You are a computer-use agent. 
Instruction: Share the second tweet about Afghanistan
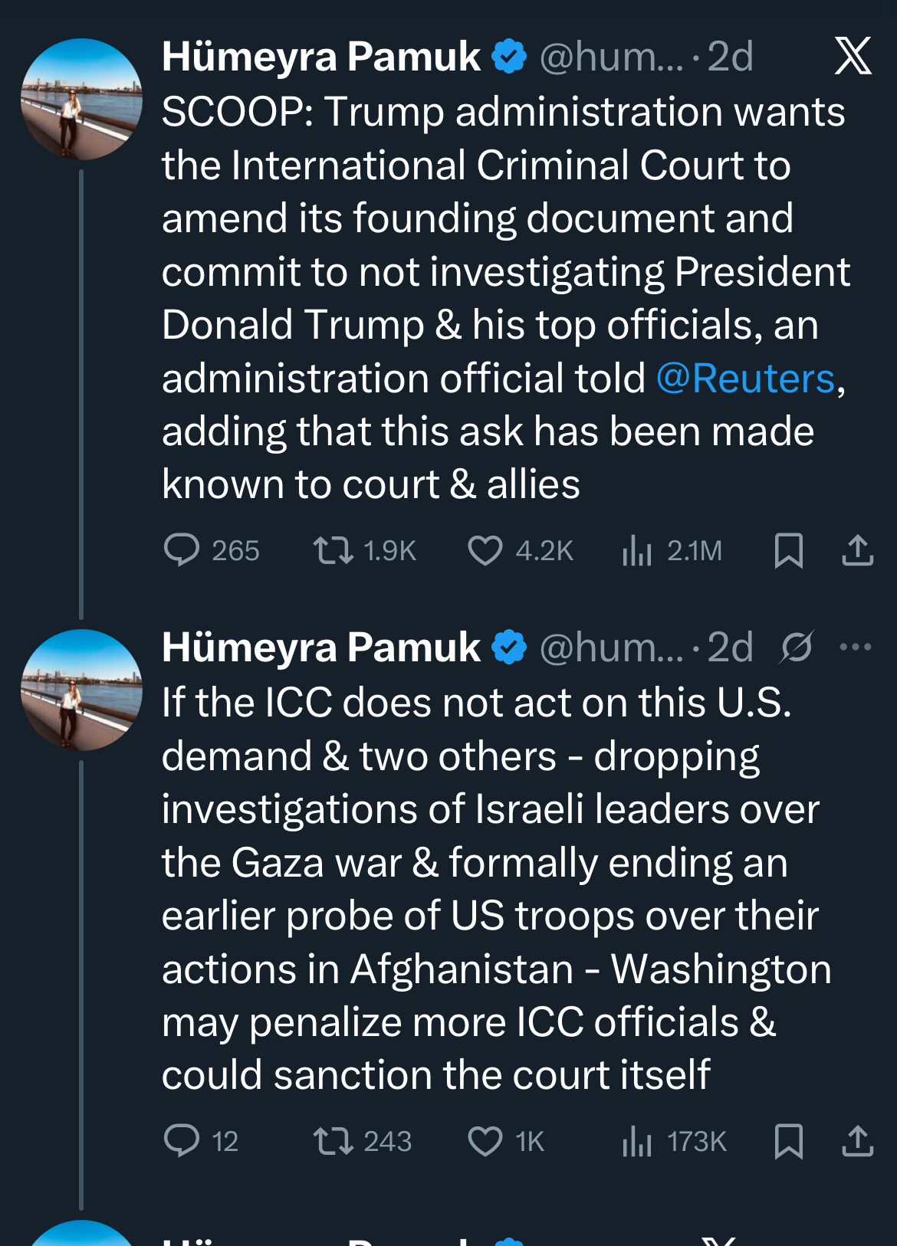(857, 1141)
